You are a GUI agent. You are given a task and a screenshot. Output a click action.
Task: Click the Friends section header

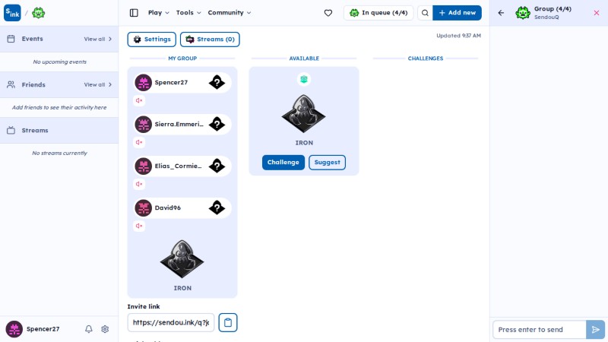[x=59, y=84]
